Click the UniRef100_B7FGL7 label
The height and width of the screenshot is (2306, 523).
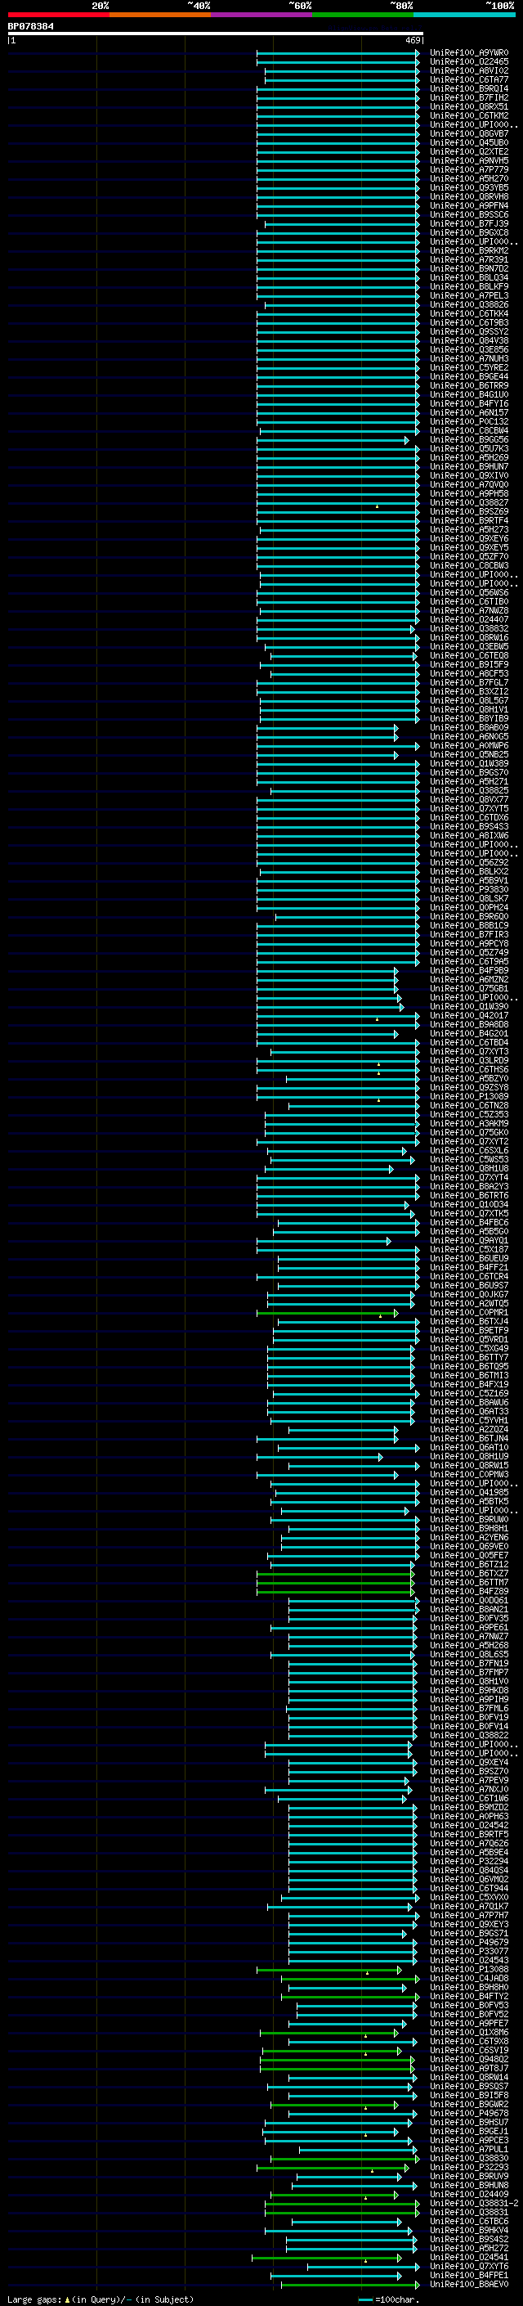(469, 683)
